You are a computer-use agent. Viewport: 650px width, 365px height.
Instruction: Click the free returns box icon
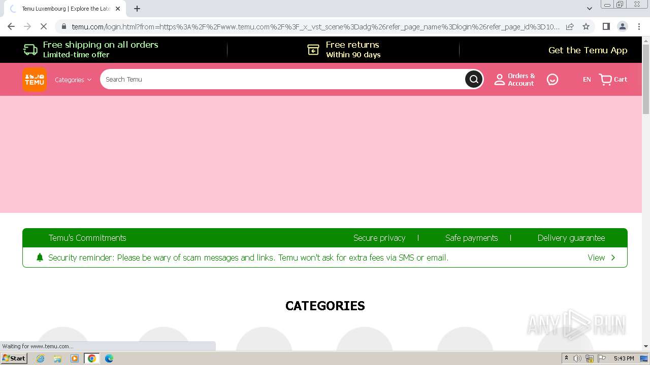pos(313,50)
